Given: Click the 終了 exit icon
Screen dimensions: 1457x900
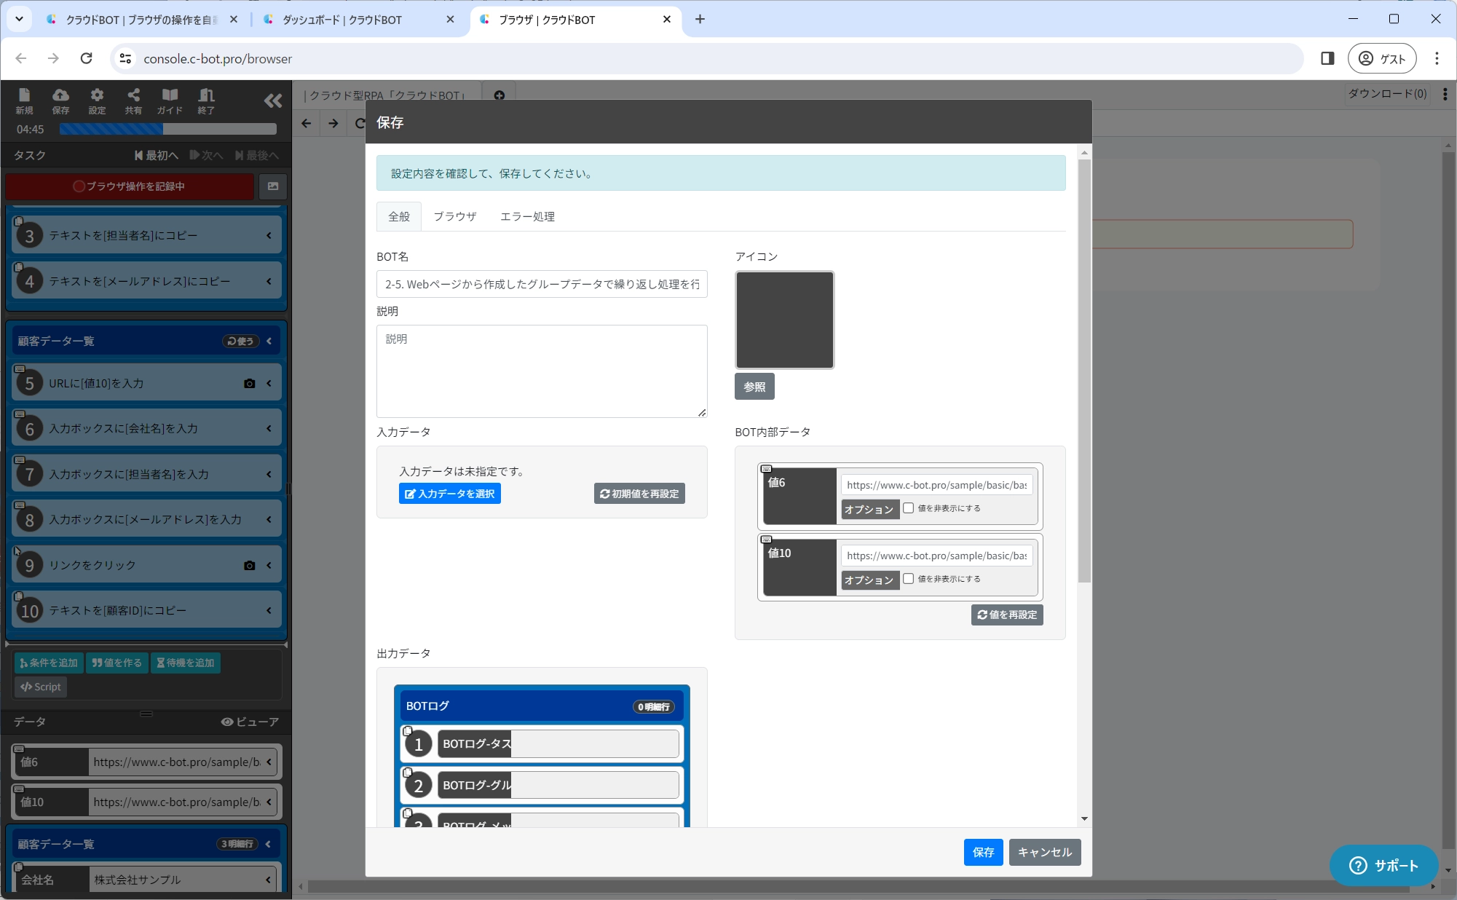Looking at the screenshot, I should (206, 100).
